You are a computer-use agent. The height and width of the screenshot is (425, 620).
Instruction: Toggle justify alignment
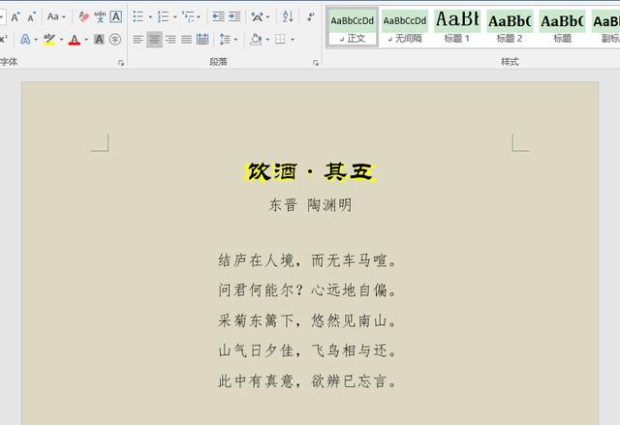coord(186,40)
